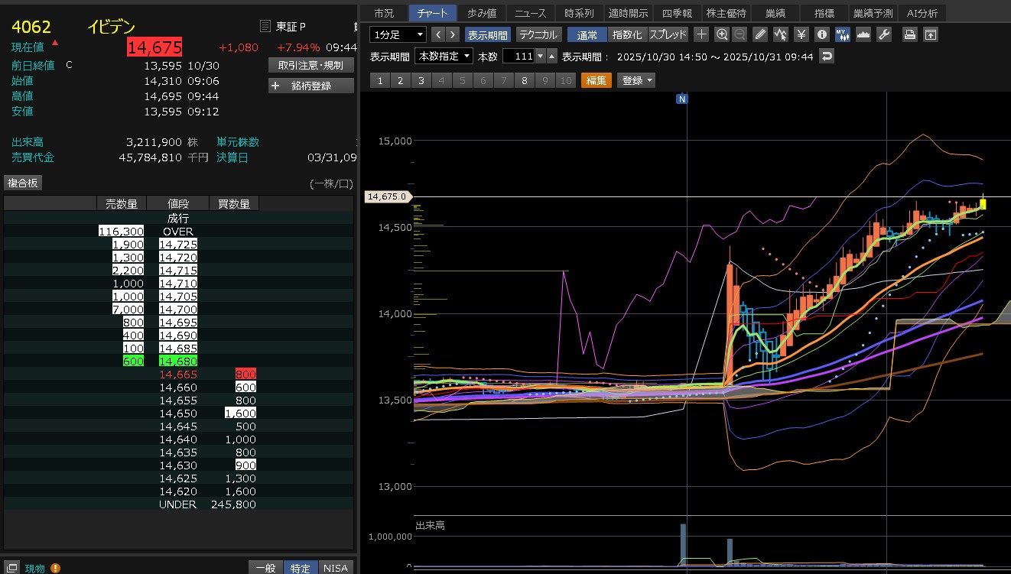Screen dimensions: 1011x574
Task: Click the green 14,680 ask price cell
Action: tap(179, 362)
